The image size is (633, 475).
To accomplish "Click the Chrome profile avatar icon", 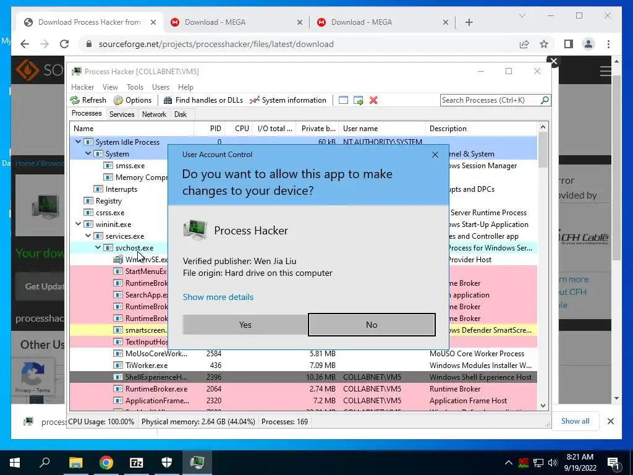I will 588,44.
